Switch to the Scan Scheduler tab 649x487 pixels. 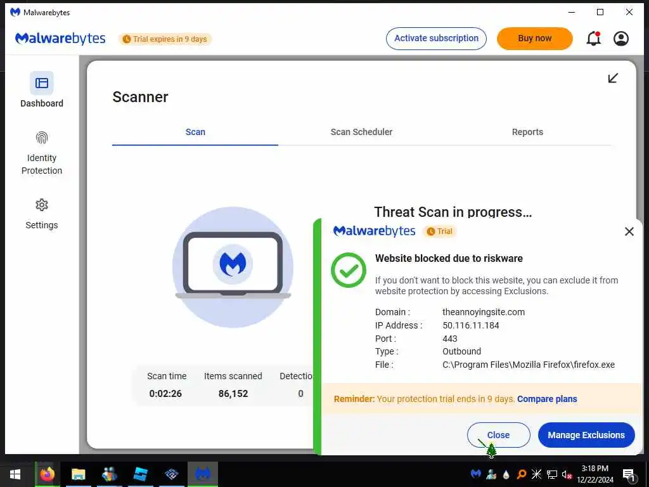tap(361, 132)
